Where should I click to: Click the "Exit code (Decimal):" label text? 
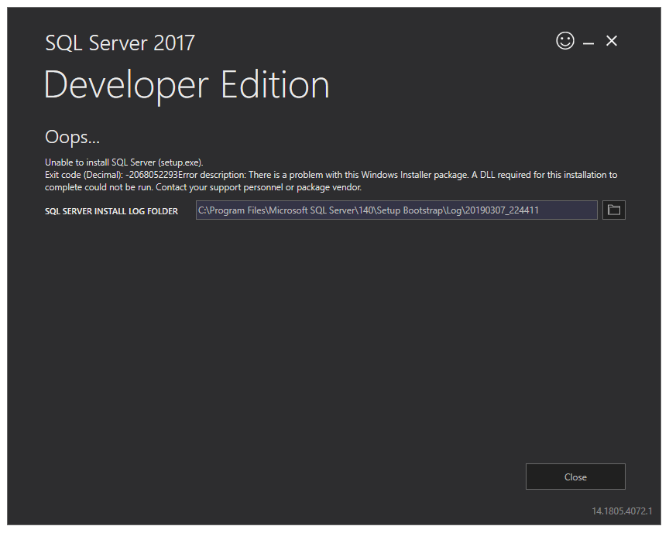click(x=84, y=175)
